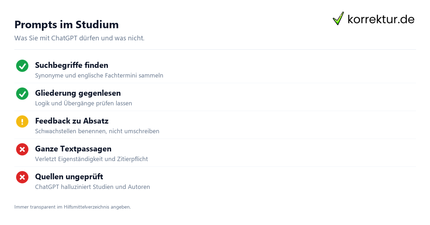The image size is (430, 225).
Task: Click subtitle Was Sie mit ChatGPT dürfen
Action: point(79,38)
